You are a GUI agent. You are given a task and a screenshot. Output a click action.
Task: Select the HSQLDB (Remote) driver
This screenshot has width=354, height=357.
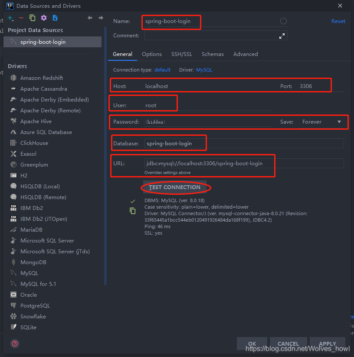[43, 197]
